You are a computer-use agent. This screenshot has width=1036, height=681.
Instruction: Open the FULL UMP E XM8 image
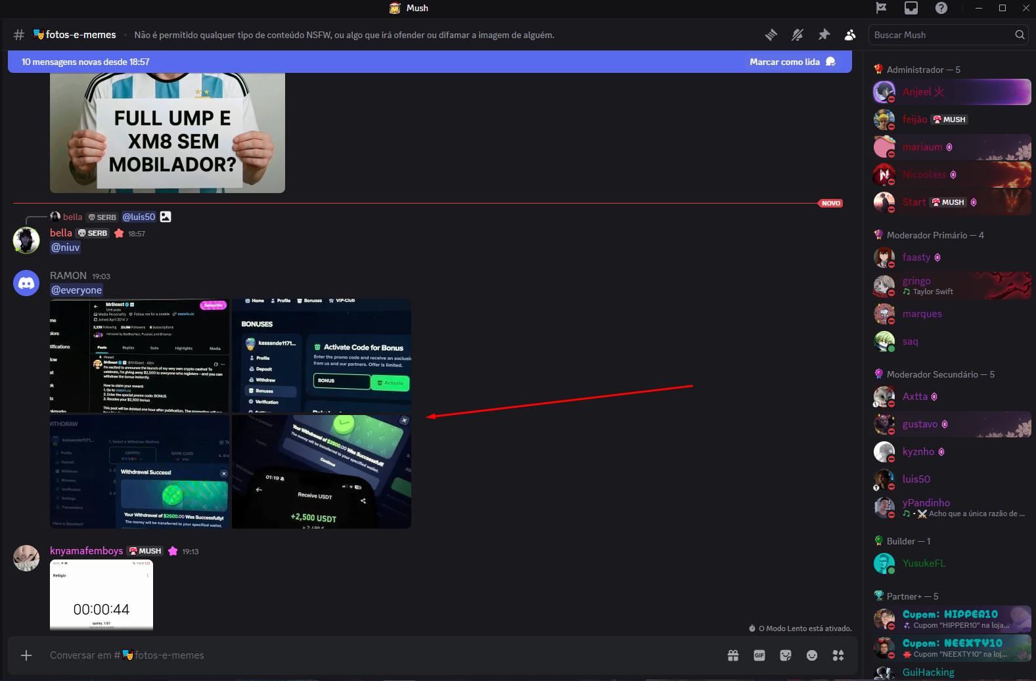click(168, 133)
